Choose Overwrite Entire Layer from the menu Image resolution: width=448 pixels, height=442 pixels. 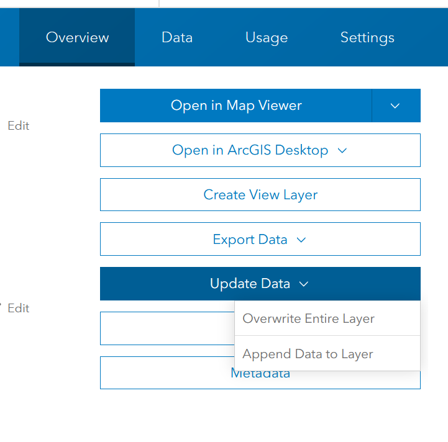click(x=309, y=319)
